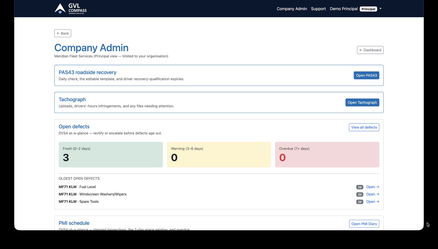Click the MF71 KLM · Windscreen Washers/Wipers text
The height and width of the screenshot is (249, 438).
(x=93, y=194)
